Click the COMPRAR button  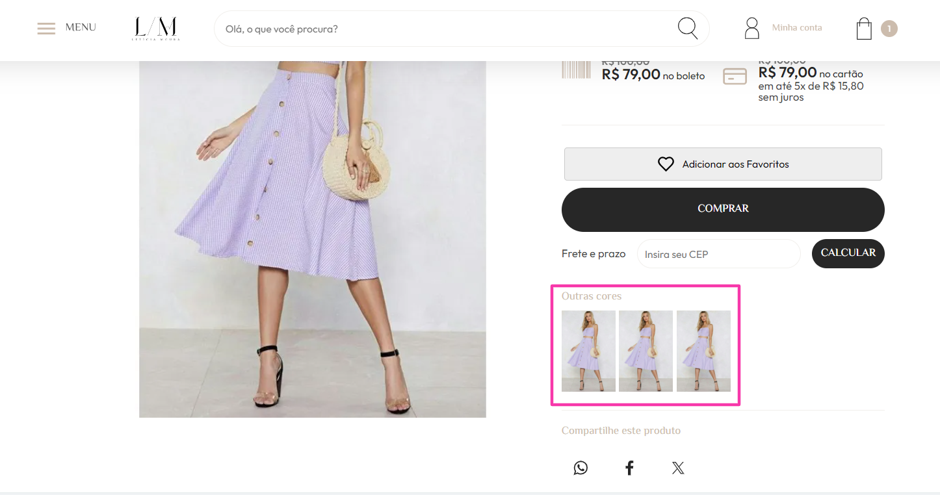point(723,209)
